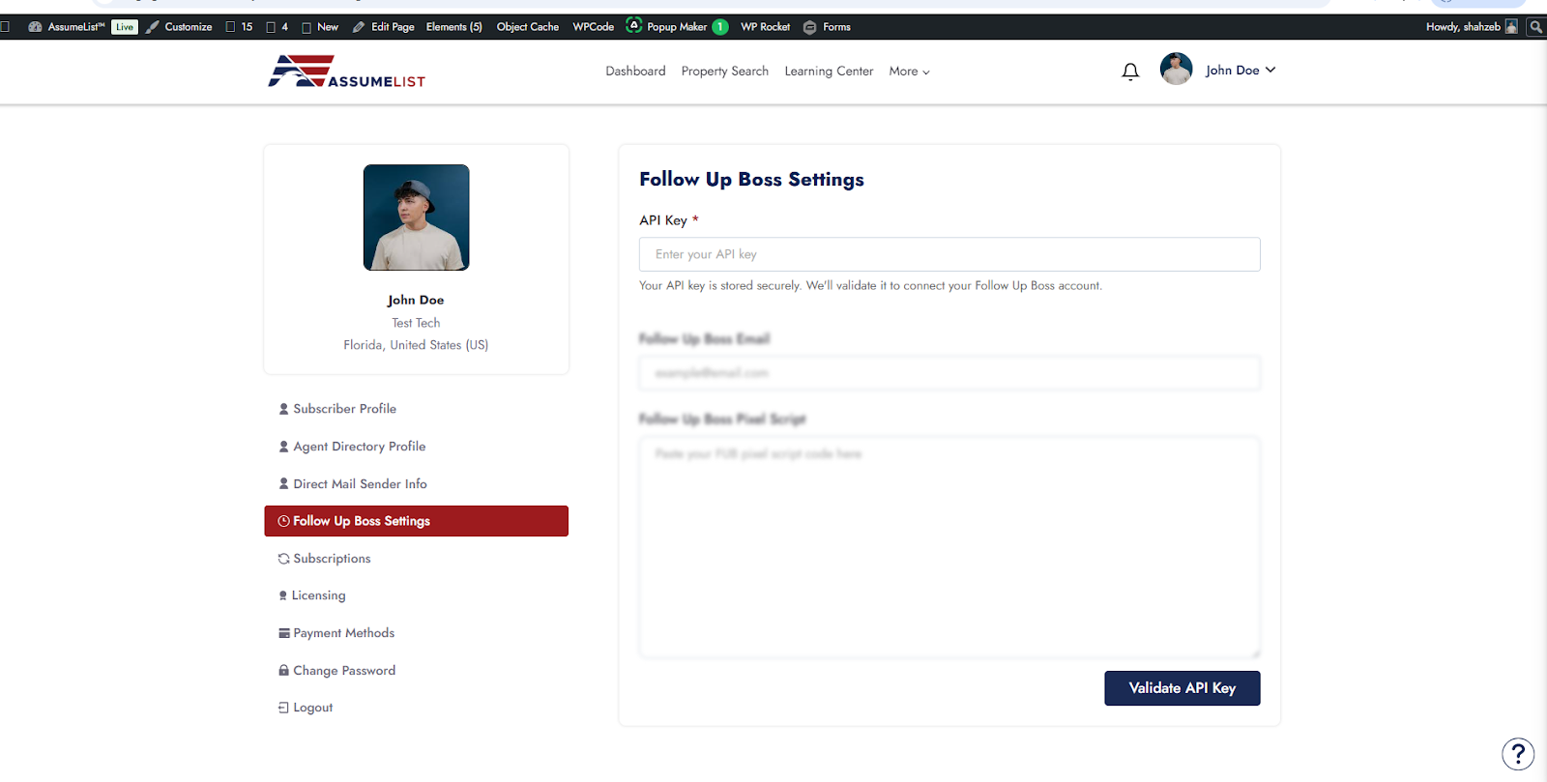Open the Subscriber Profile sidebar item
1547x782 pixels.
click(338, 409)
